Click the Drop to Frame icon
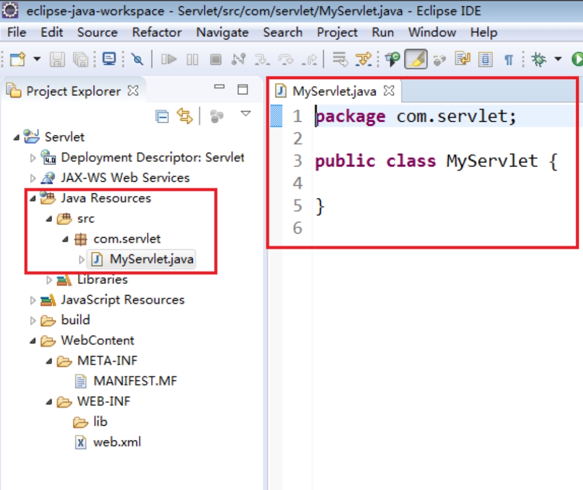This screenshot has width=583, height=490. coord(340,59)
